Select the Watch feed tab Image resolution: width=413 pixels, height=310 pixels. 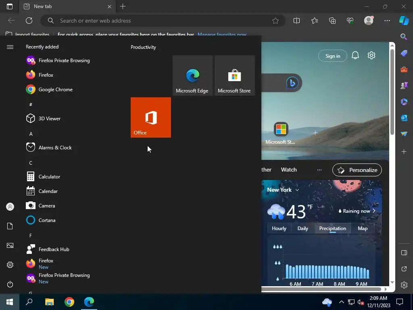click(x=289, y=170)
